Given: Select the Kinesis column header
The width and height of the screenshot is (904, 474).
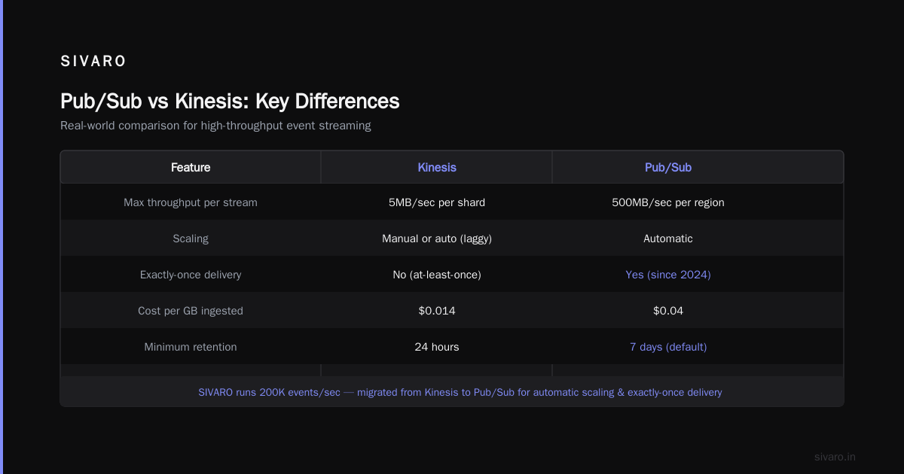Looking at the screenshot, I should pyautogui.click(x=437, y=167).
